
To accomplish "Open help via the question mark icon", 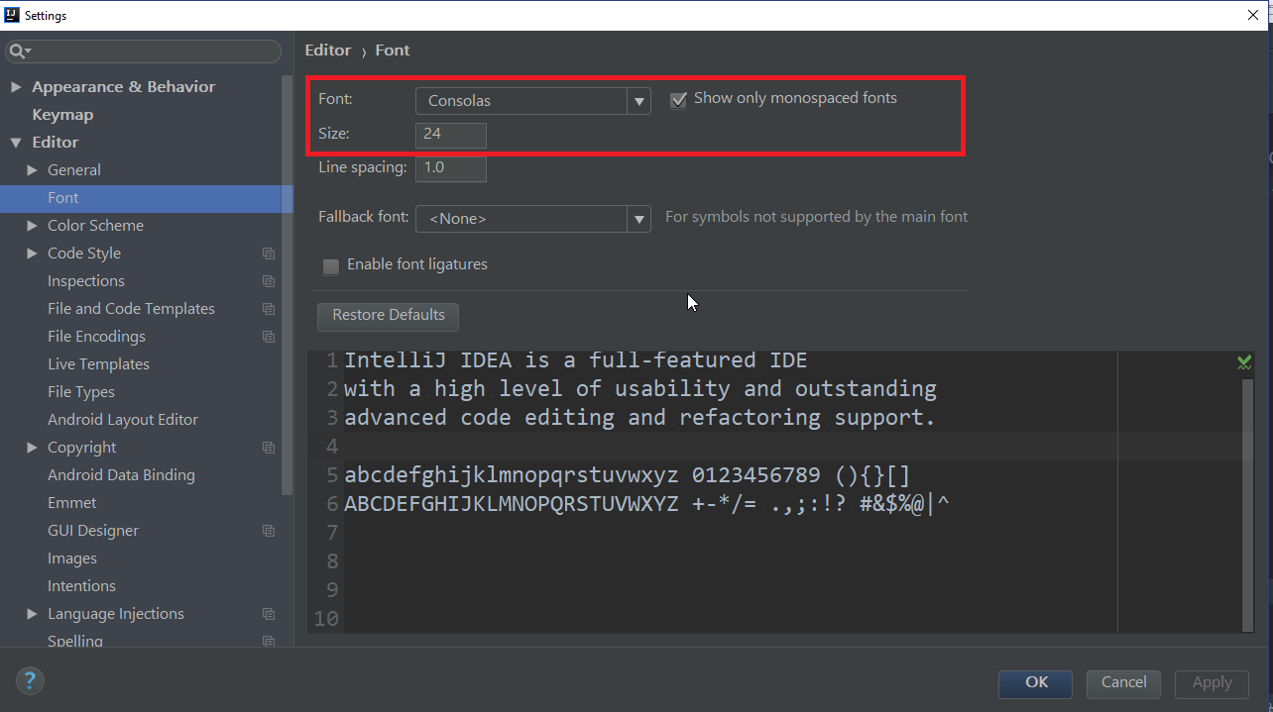I will pyautogui.click(x=29, y=680).
